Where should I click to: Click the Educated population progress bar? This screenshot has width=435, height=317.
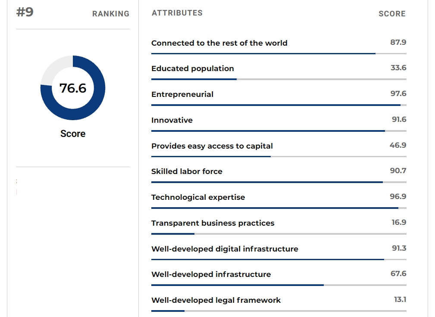pyautogui.click(x=279, y=79)
